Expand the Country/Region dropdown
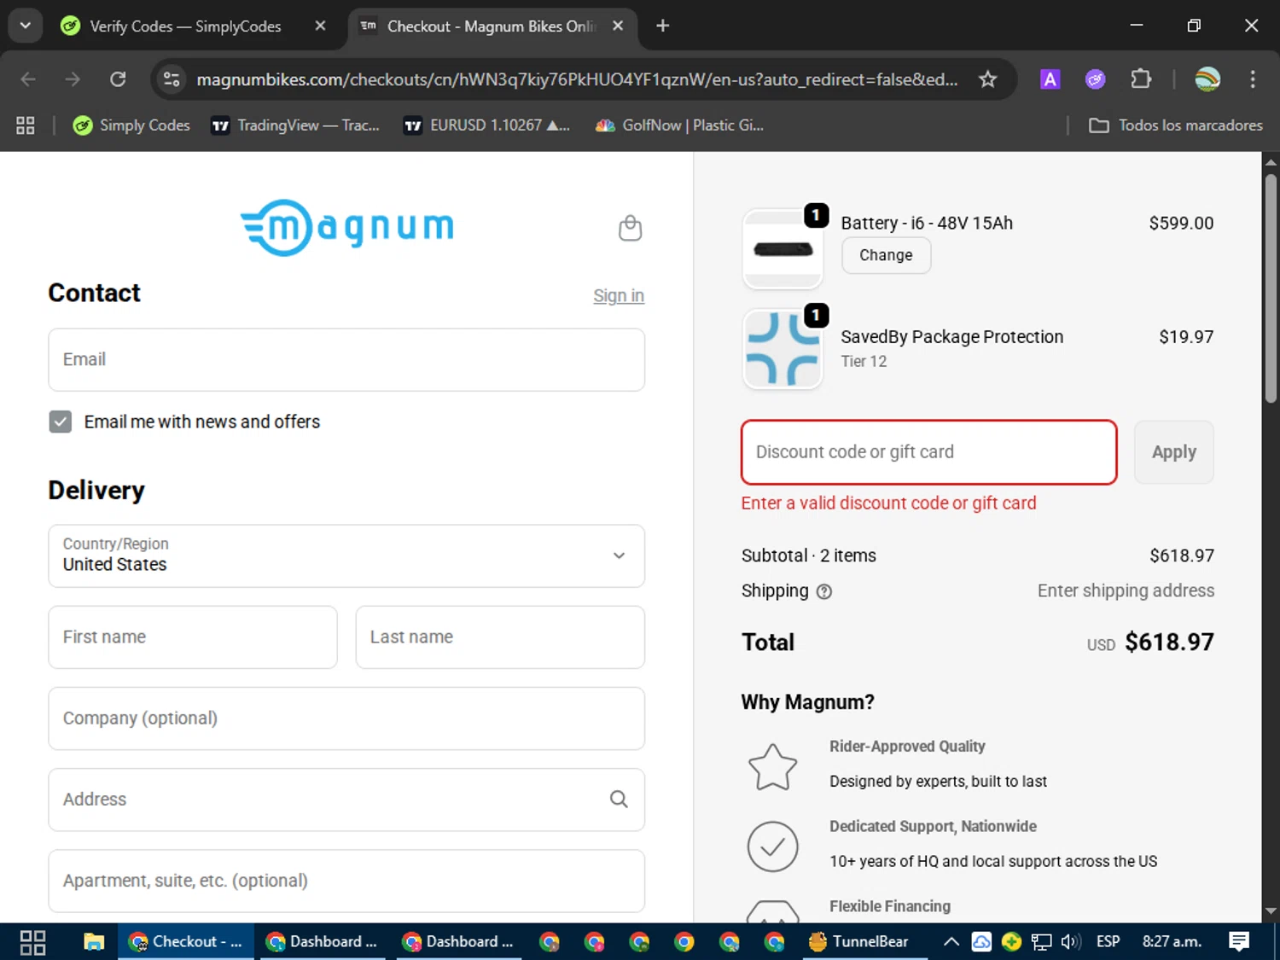The height and width of the screenshot is (960, 1280). (x=346, y=556)
